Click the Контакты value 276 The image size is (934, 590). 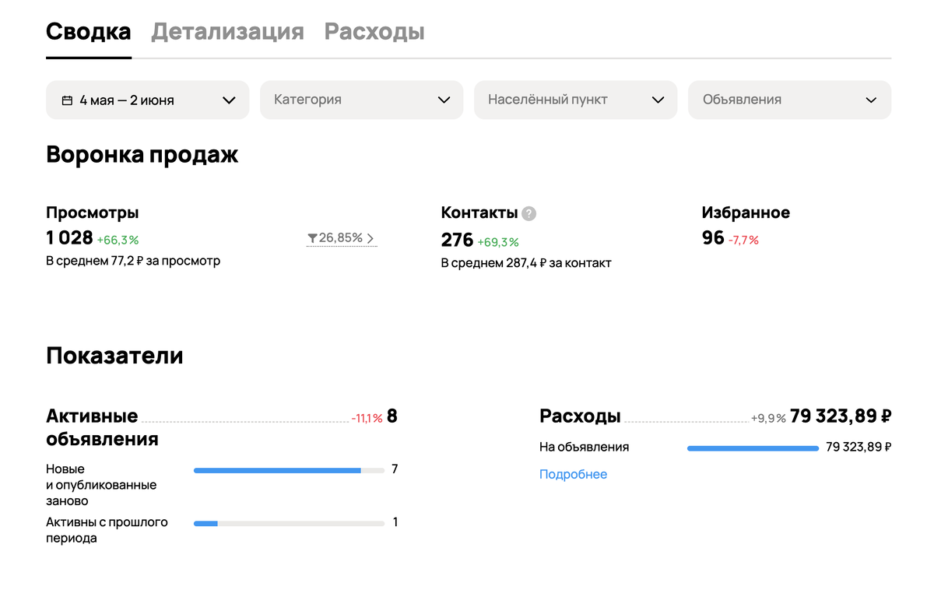457,241
